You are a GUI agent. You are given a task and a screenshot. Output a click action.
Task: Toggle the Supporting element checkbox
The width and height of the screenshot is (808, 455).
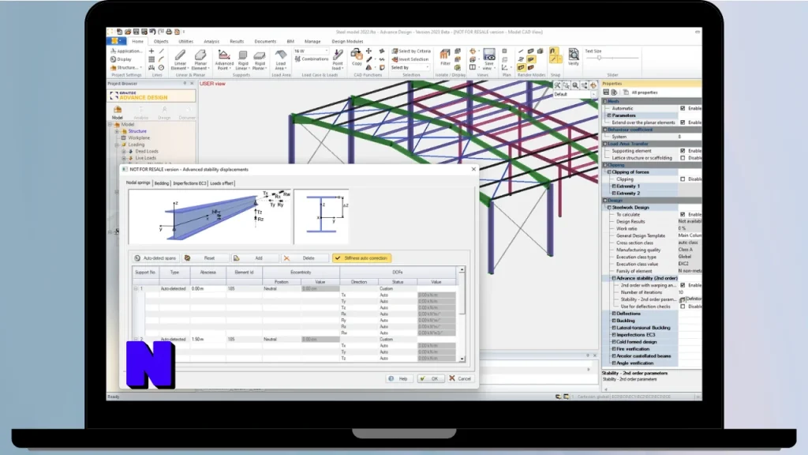point(683,151)
